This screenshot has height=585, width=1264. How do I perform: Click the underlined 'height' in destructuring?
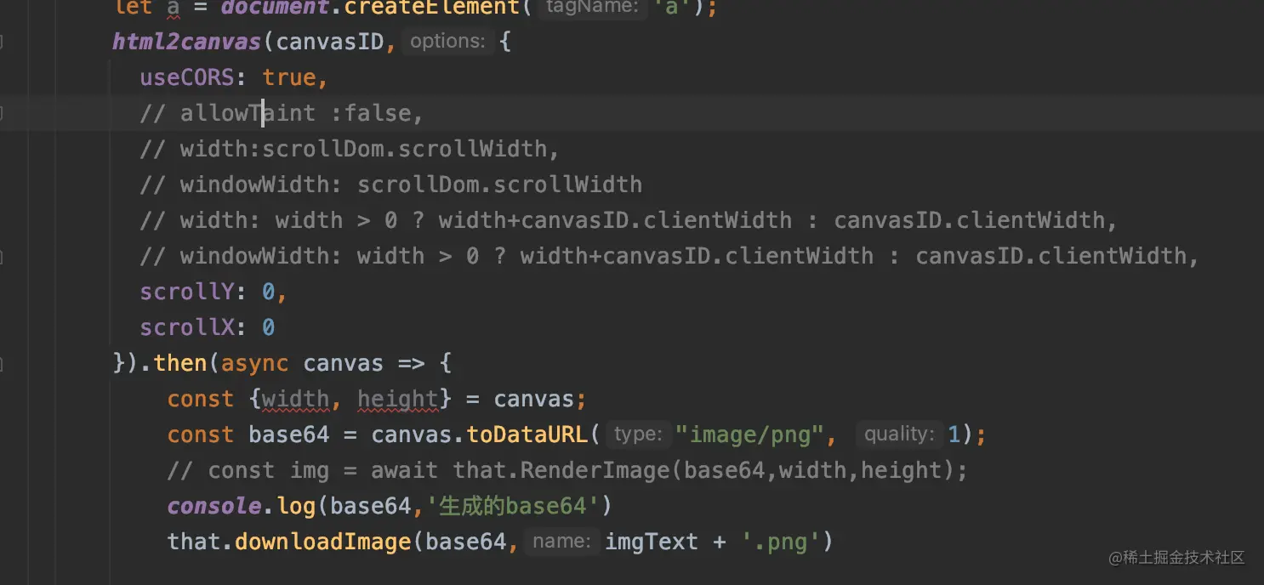tap(397, 399)
